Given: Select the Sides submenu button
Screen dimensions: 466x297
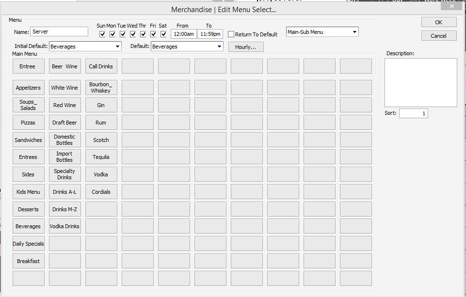Looking at the screenshot, I should 29,174.
